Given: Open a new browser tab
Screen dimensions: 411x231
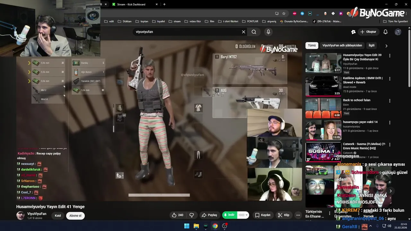Looking at the screenshot, I should coord(164,4).
